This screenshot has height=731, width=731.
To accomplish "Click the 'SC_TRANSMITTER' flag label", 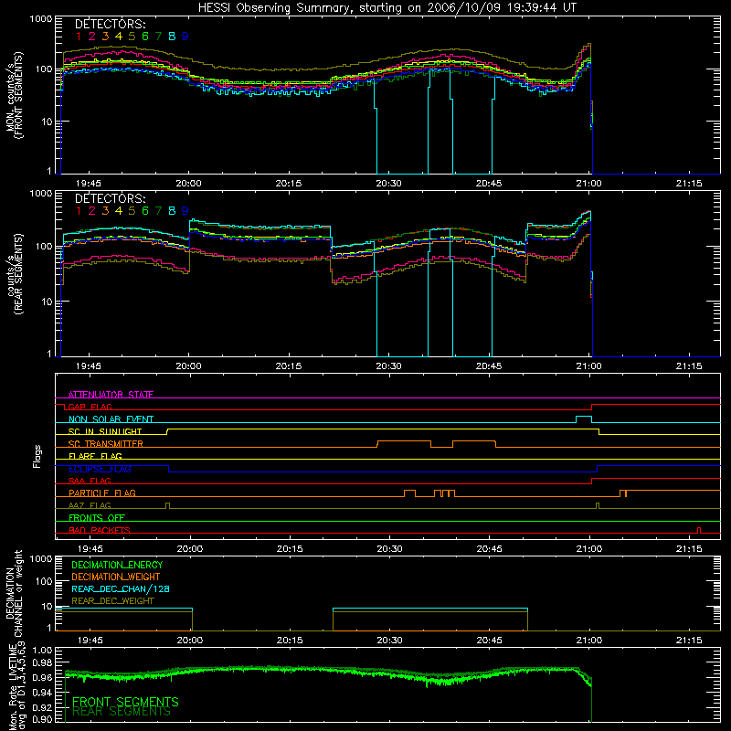I will pos(106,444).
